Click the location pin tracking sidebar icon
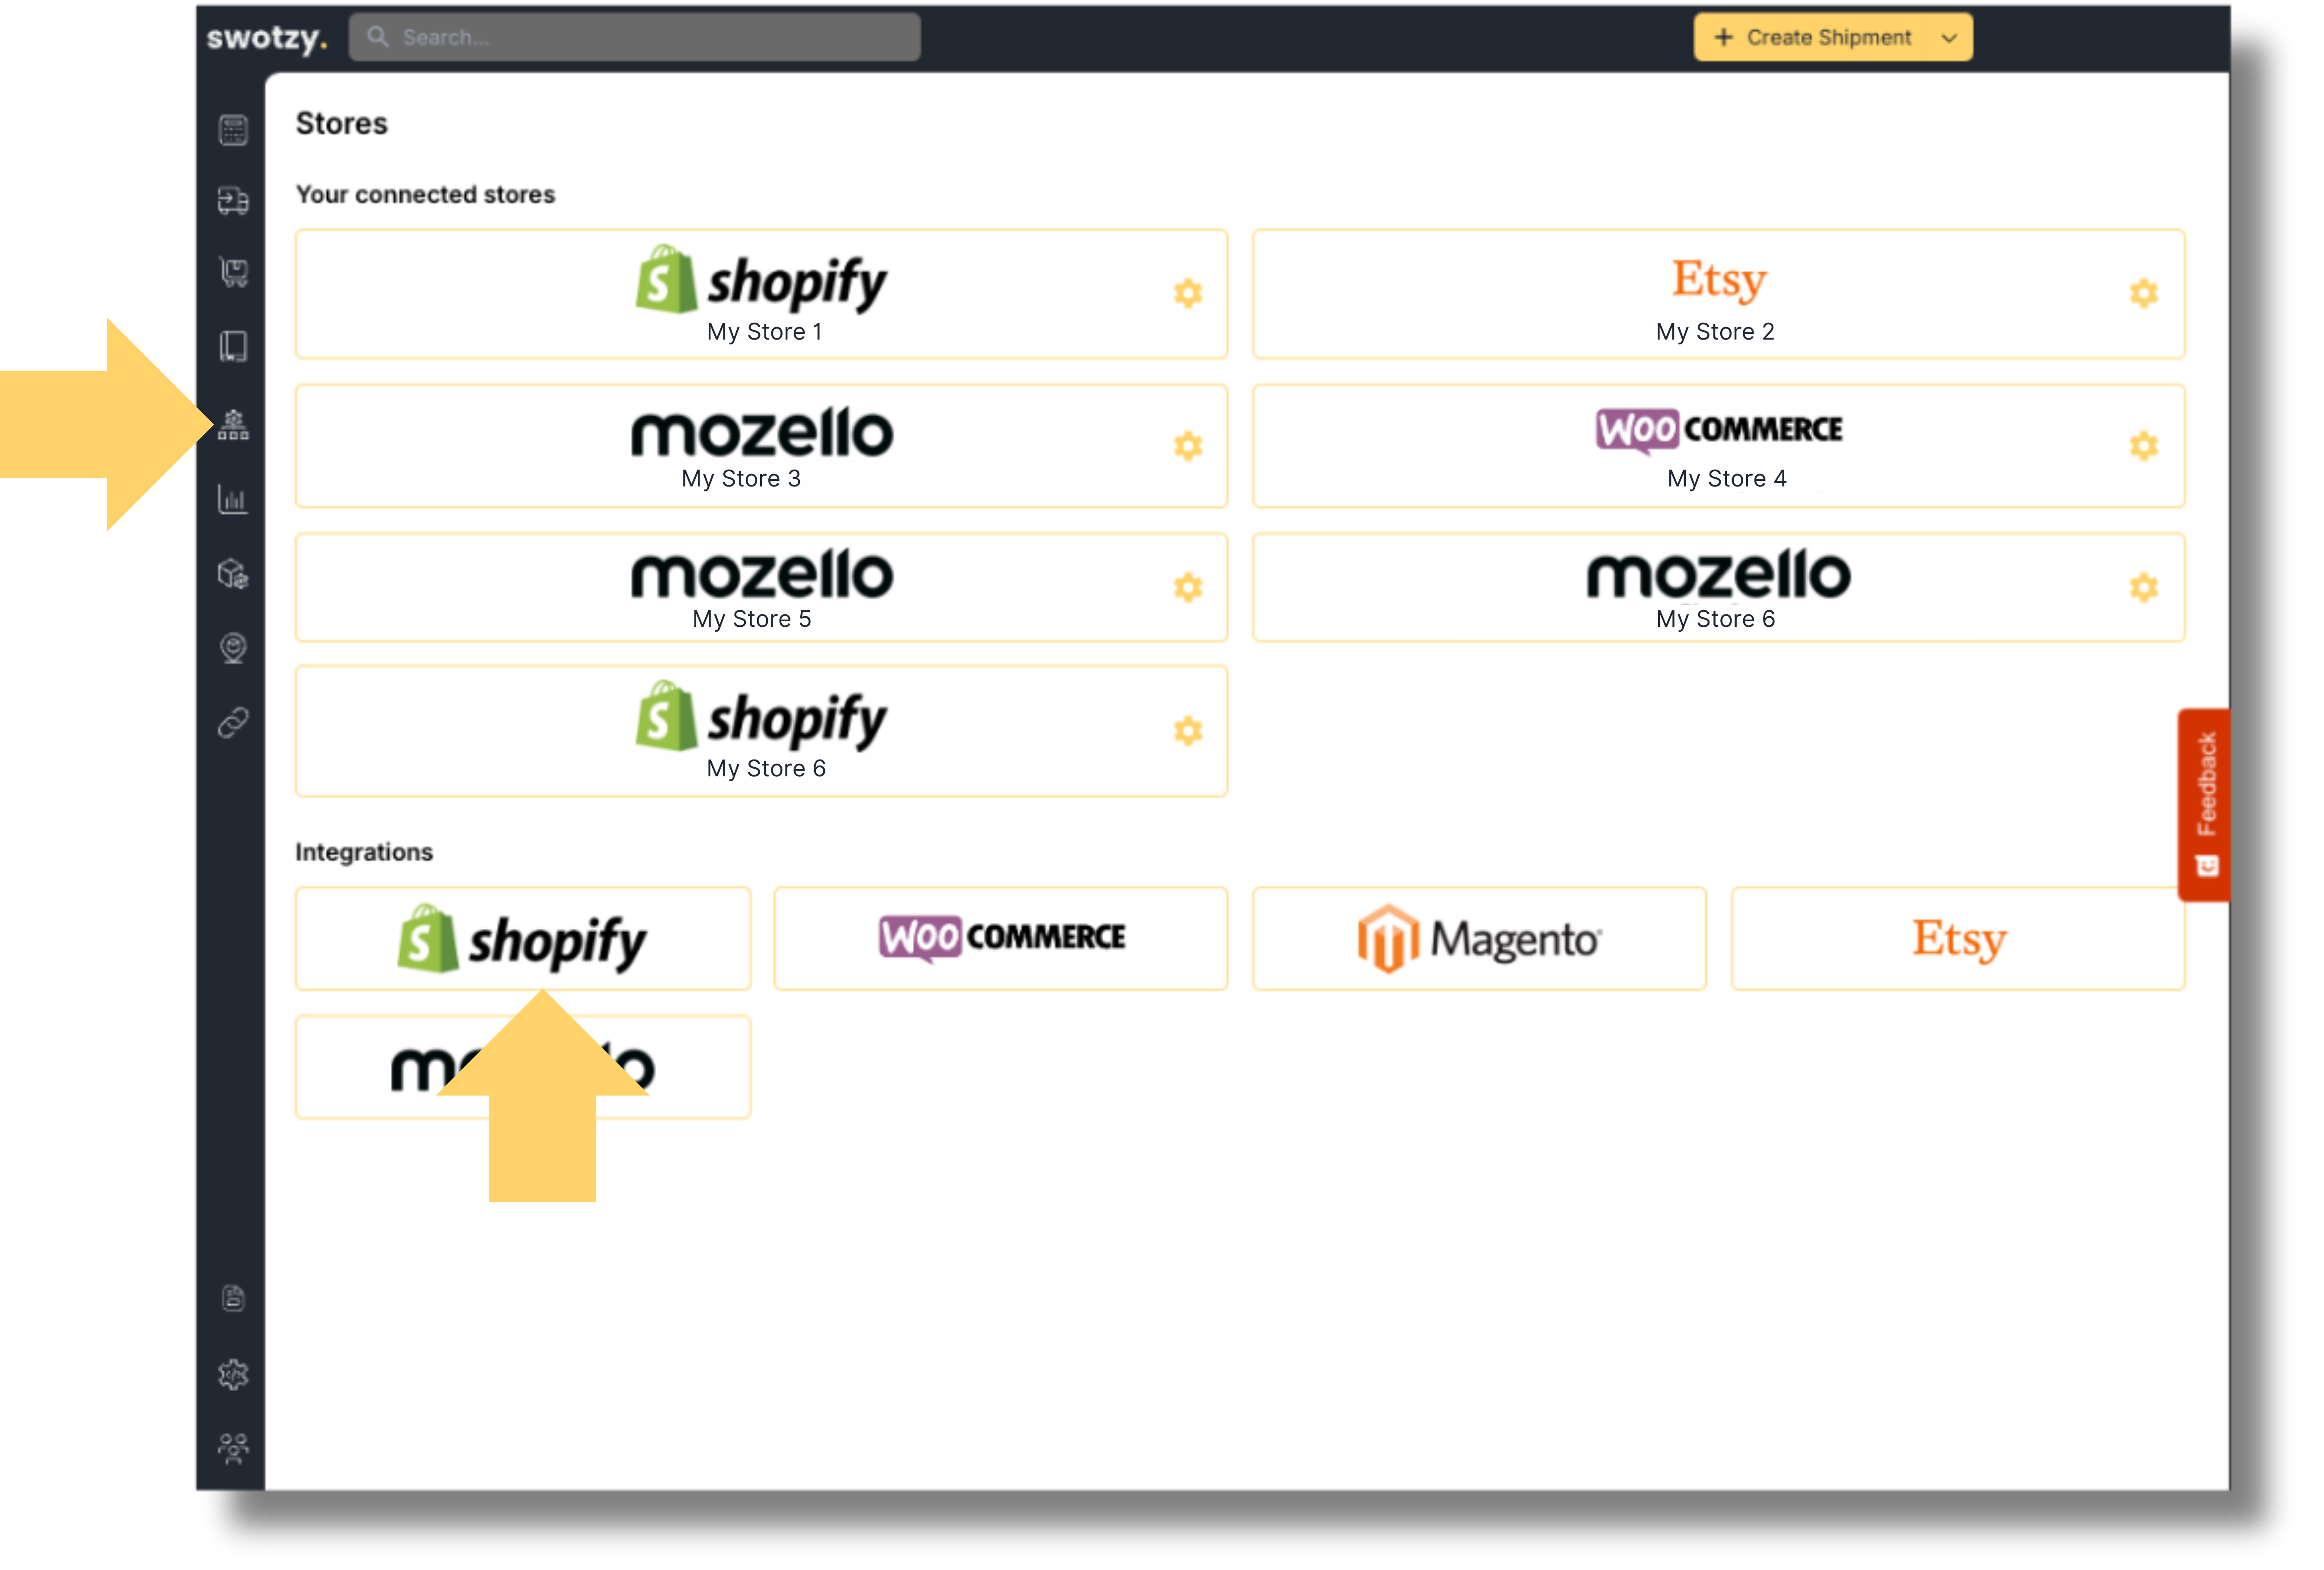This screenshot has height=1570, width=2324. point(233,648)
